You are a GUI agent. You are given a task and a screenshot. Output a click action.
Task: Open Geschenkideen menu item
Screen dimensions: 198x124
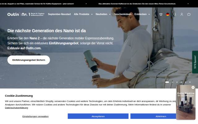[x=123, y=14]
